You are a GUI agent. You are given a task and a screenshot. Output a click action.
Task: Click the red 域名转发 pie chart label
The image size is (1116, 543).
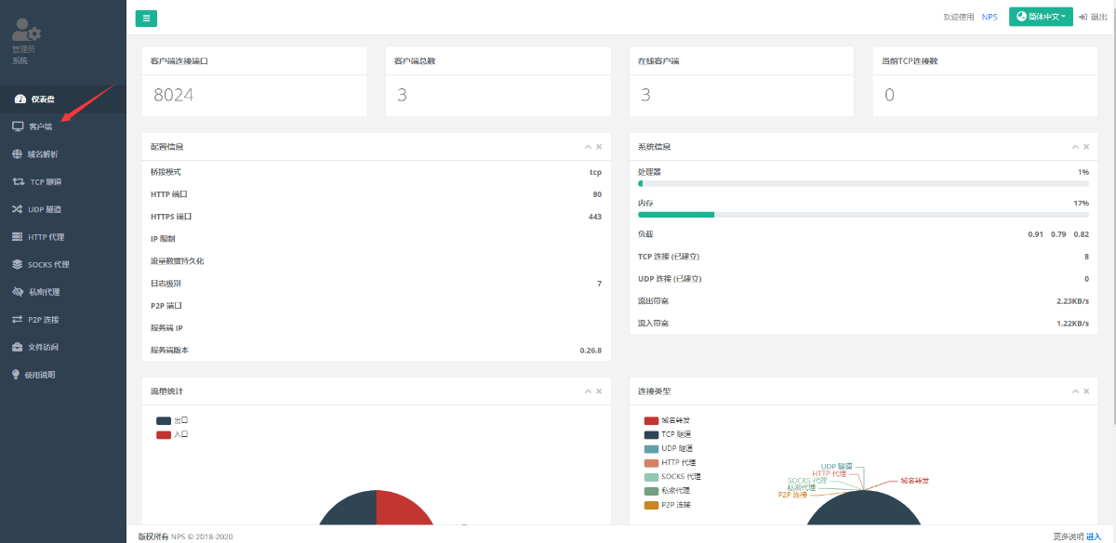[914, 481]
